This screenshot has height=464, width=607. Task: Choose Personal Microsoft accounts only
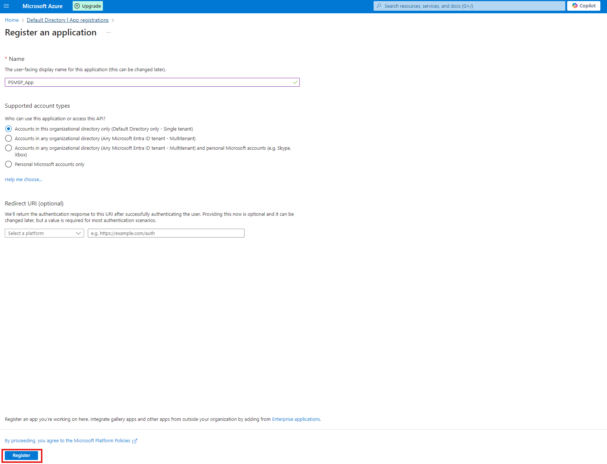[8, 164]
